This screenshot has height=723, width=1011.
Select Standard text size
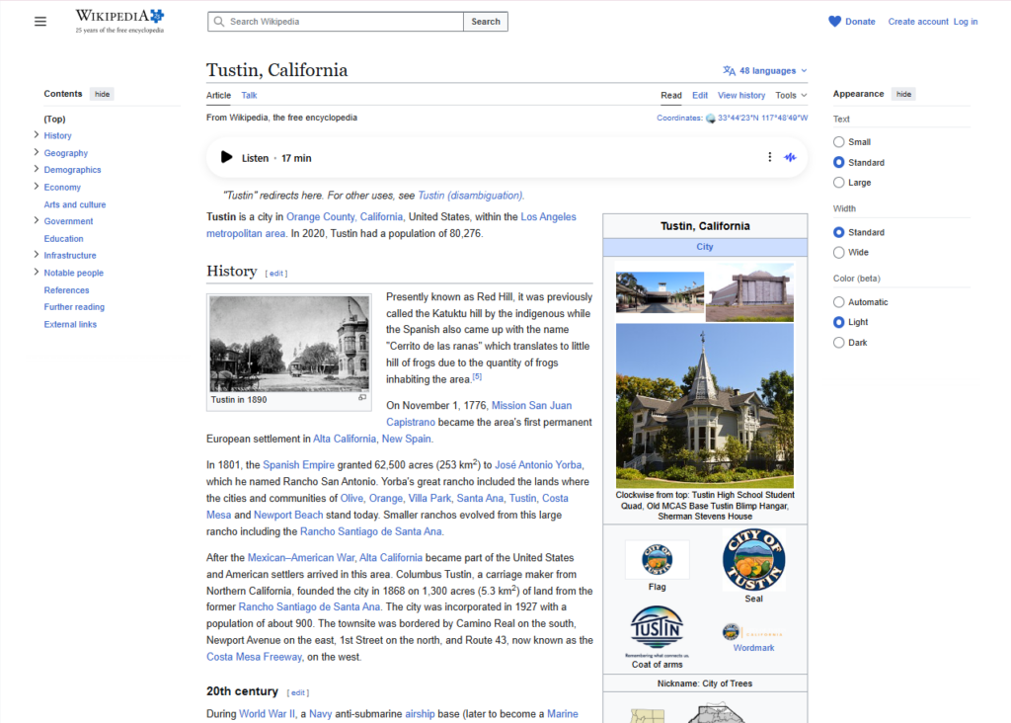[838, 163]
